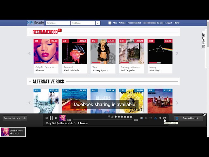Click the floppy disk save icon
Image resolution: width=209 pixels, height=157 pixels.
pyautogui.click(x=177, y=118)
